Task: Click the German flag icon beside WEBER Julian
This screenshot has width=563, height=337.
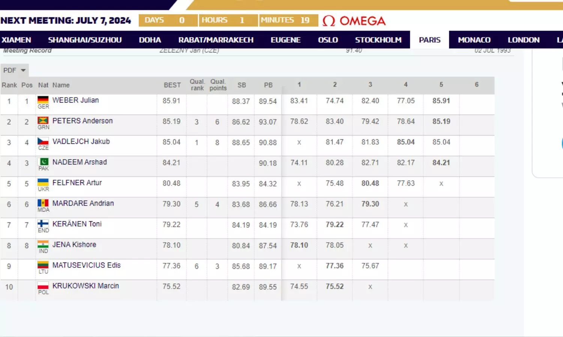Action: 43,100
